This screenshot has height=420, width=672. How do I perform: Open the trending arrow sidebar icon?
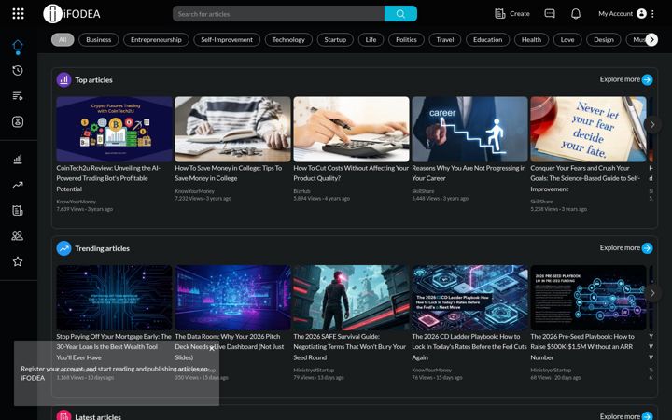[18, 185]
